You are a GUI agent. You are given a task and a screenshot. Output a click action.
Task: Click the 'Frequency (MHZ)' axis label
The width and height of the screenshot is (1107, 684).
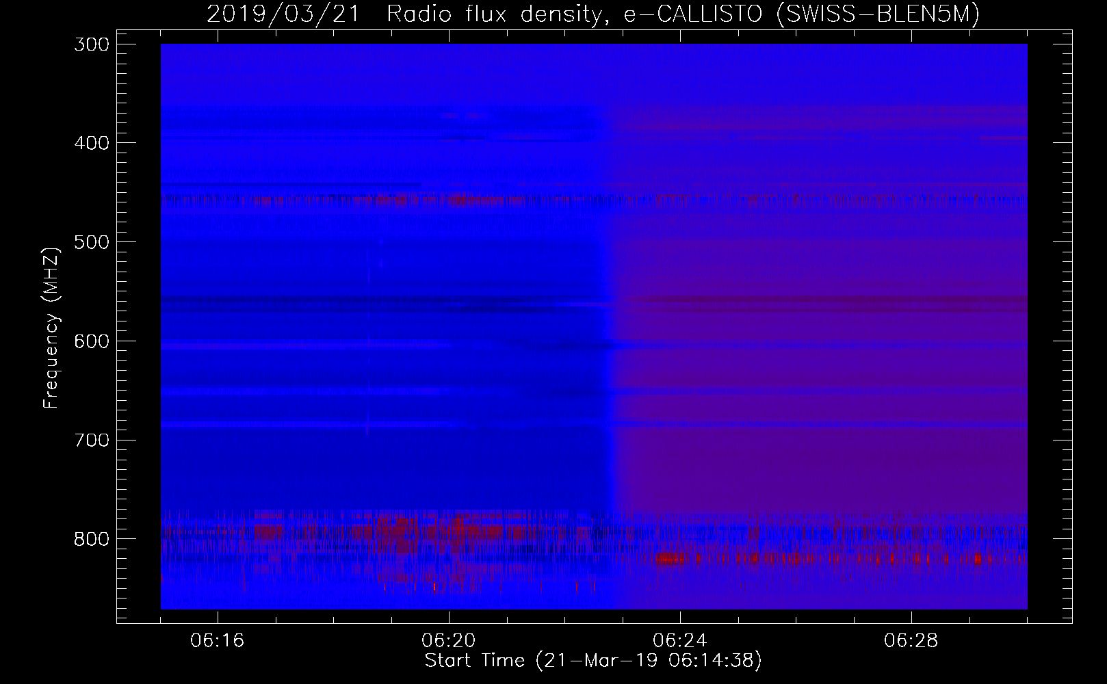(x=52, y=328)
